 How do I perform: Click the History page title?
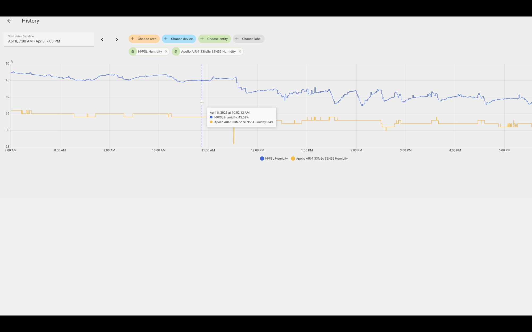point(31,21)
